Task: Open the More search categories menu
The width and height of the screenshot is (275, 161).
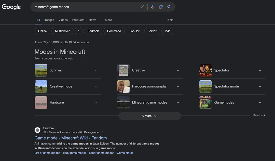Action: point(107,20)
